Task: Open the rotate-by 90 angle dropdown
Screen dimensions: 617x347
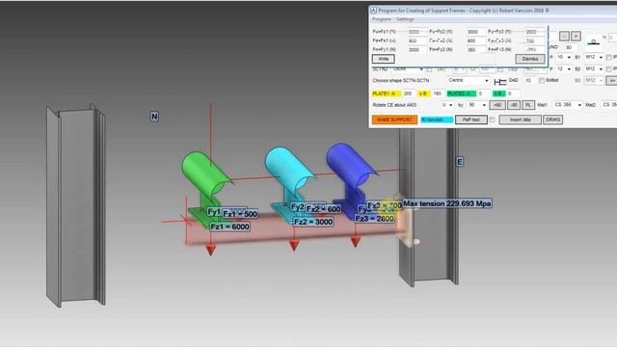Action: pyautogui.click(x=478, y=105)
